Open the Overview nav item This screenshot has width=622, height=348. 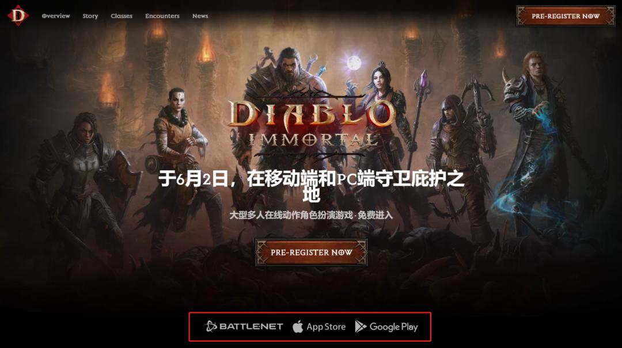pos(56,16)
